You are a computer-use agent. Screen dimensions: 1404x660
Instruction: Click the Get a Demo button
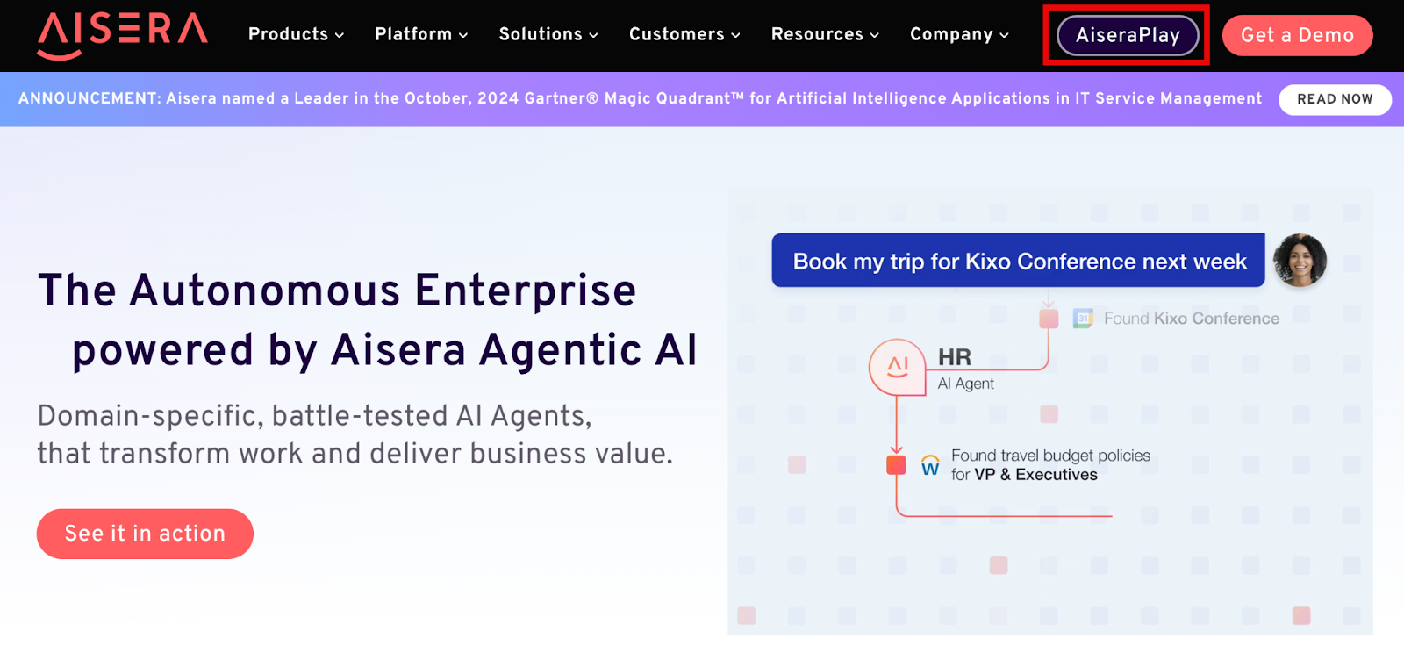click(x=1297, y=35)
